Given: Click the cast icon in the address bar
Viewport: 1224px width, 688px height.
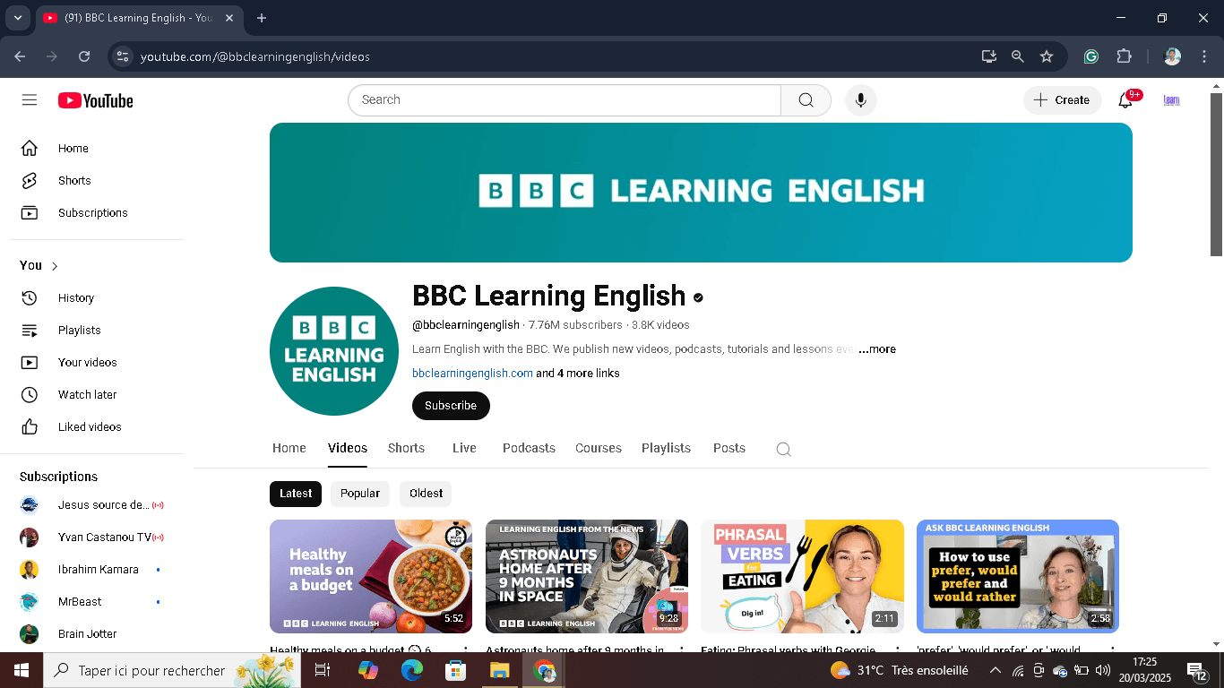Looking at the screenshot, I should pyautogui.click(x=988, y=56).
